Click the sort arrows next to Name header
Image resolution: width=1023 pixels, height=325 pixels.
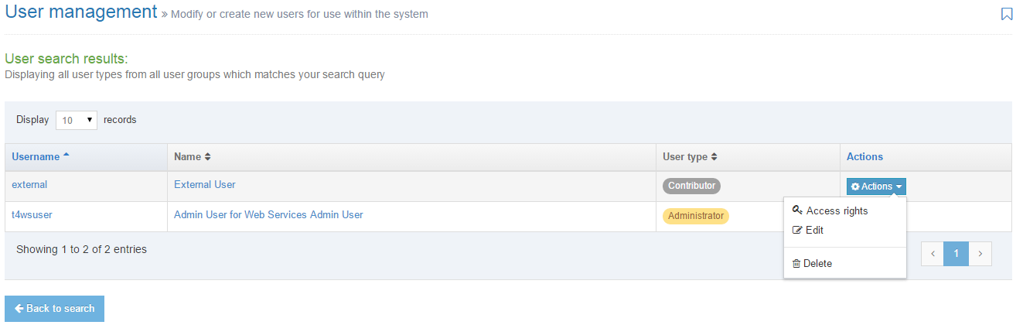207,157
